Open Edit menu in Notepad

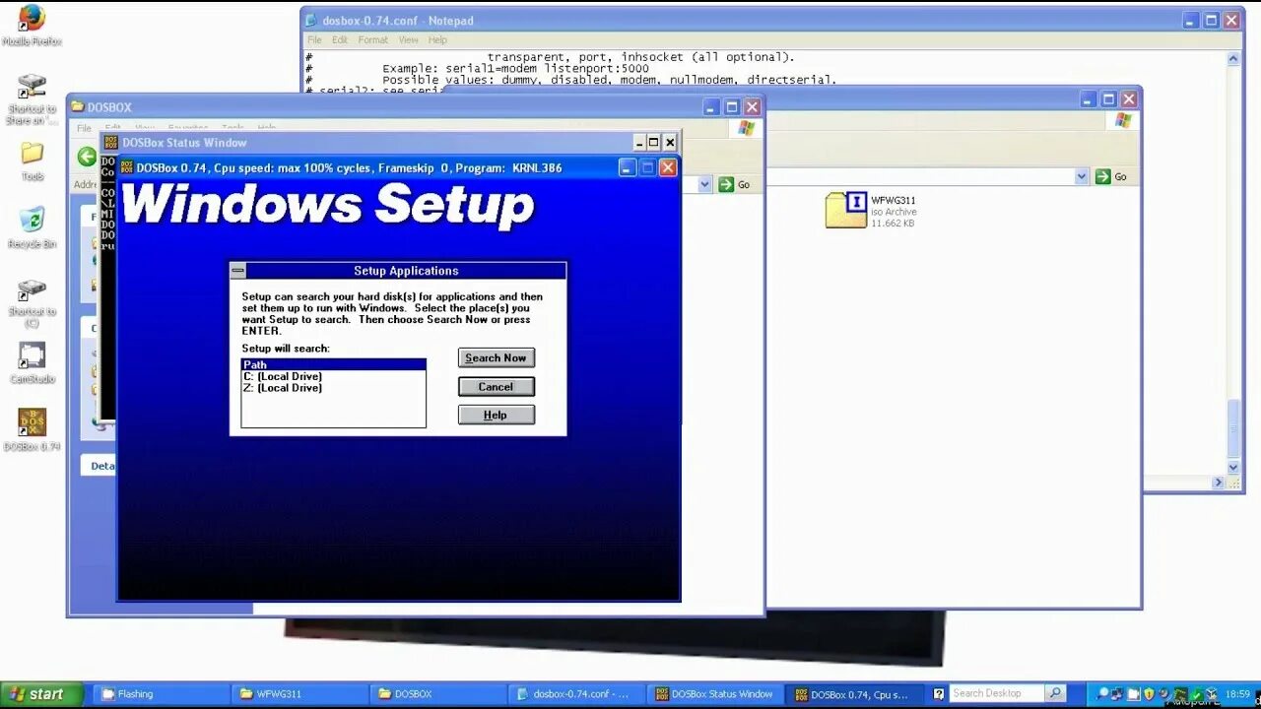(x=340, y=40)
